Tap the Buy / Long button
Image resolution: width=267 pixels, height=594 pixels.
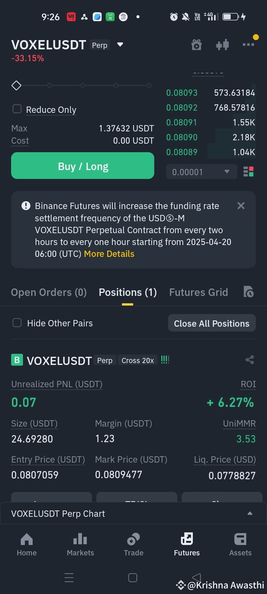coord(83,166)
